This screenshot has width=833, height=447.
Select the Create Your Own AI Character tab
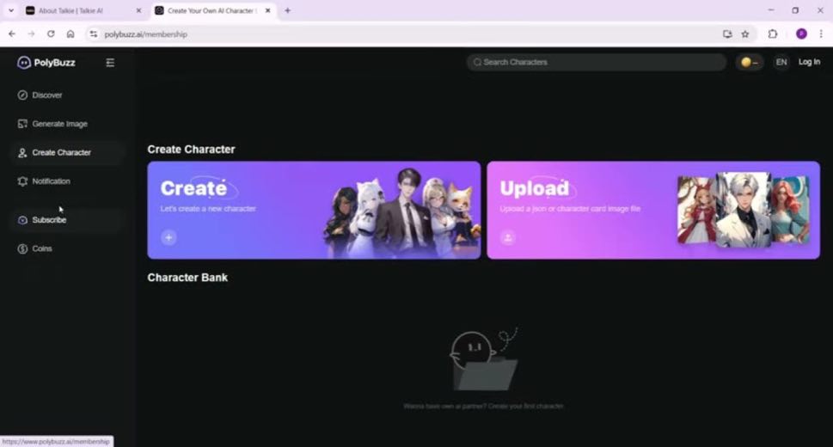tap(212, 10)
